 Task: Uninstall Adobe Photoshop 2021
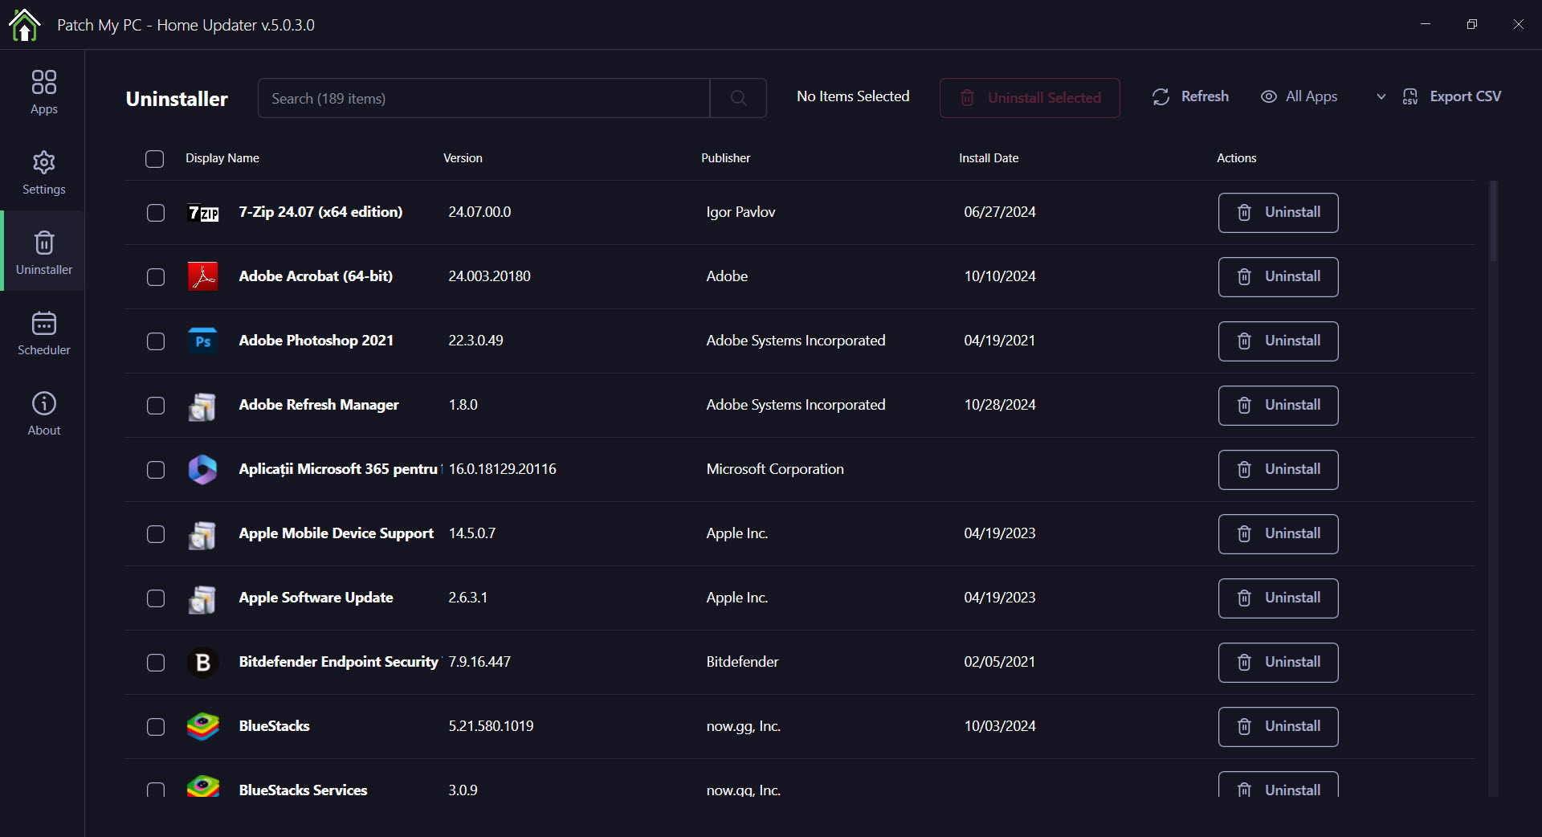[1278, 341]
